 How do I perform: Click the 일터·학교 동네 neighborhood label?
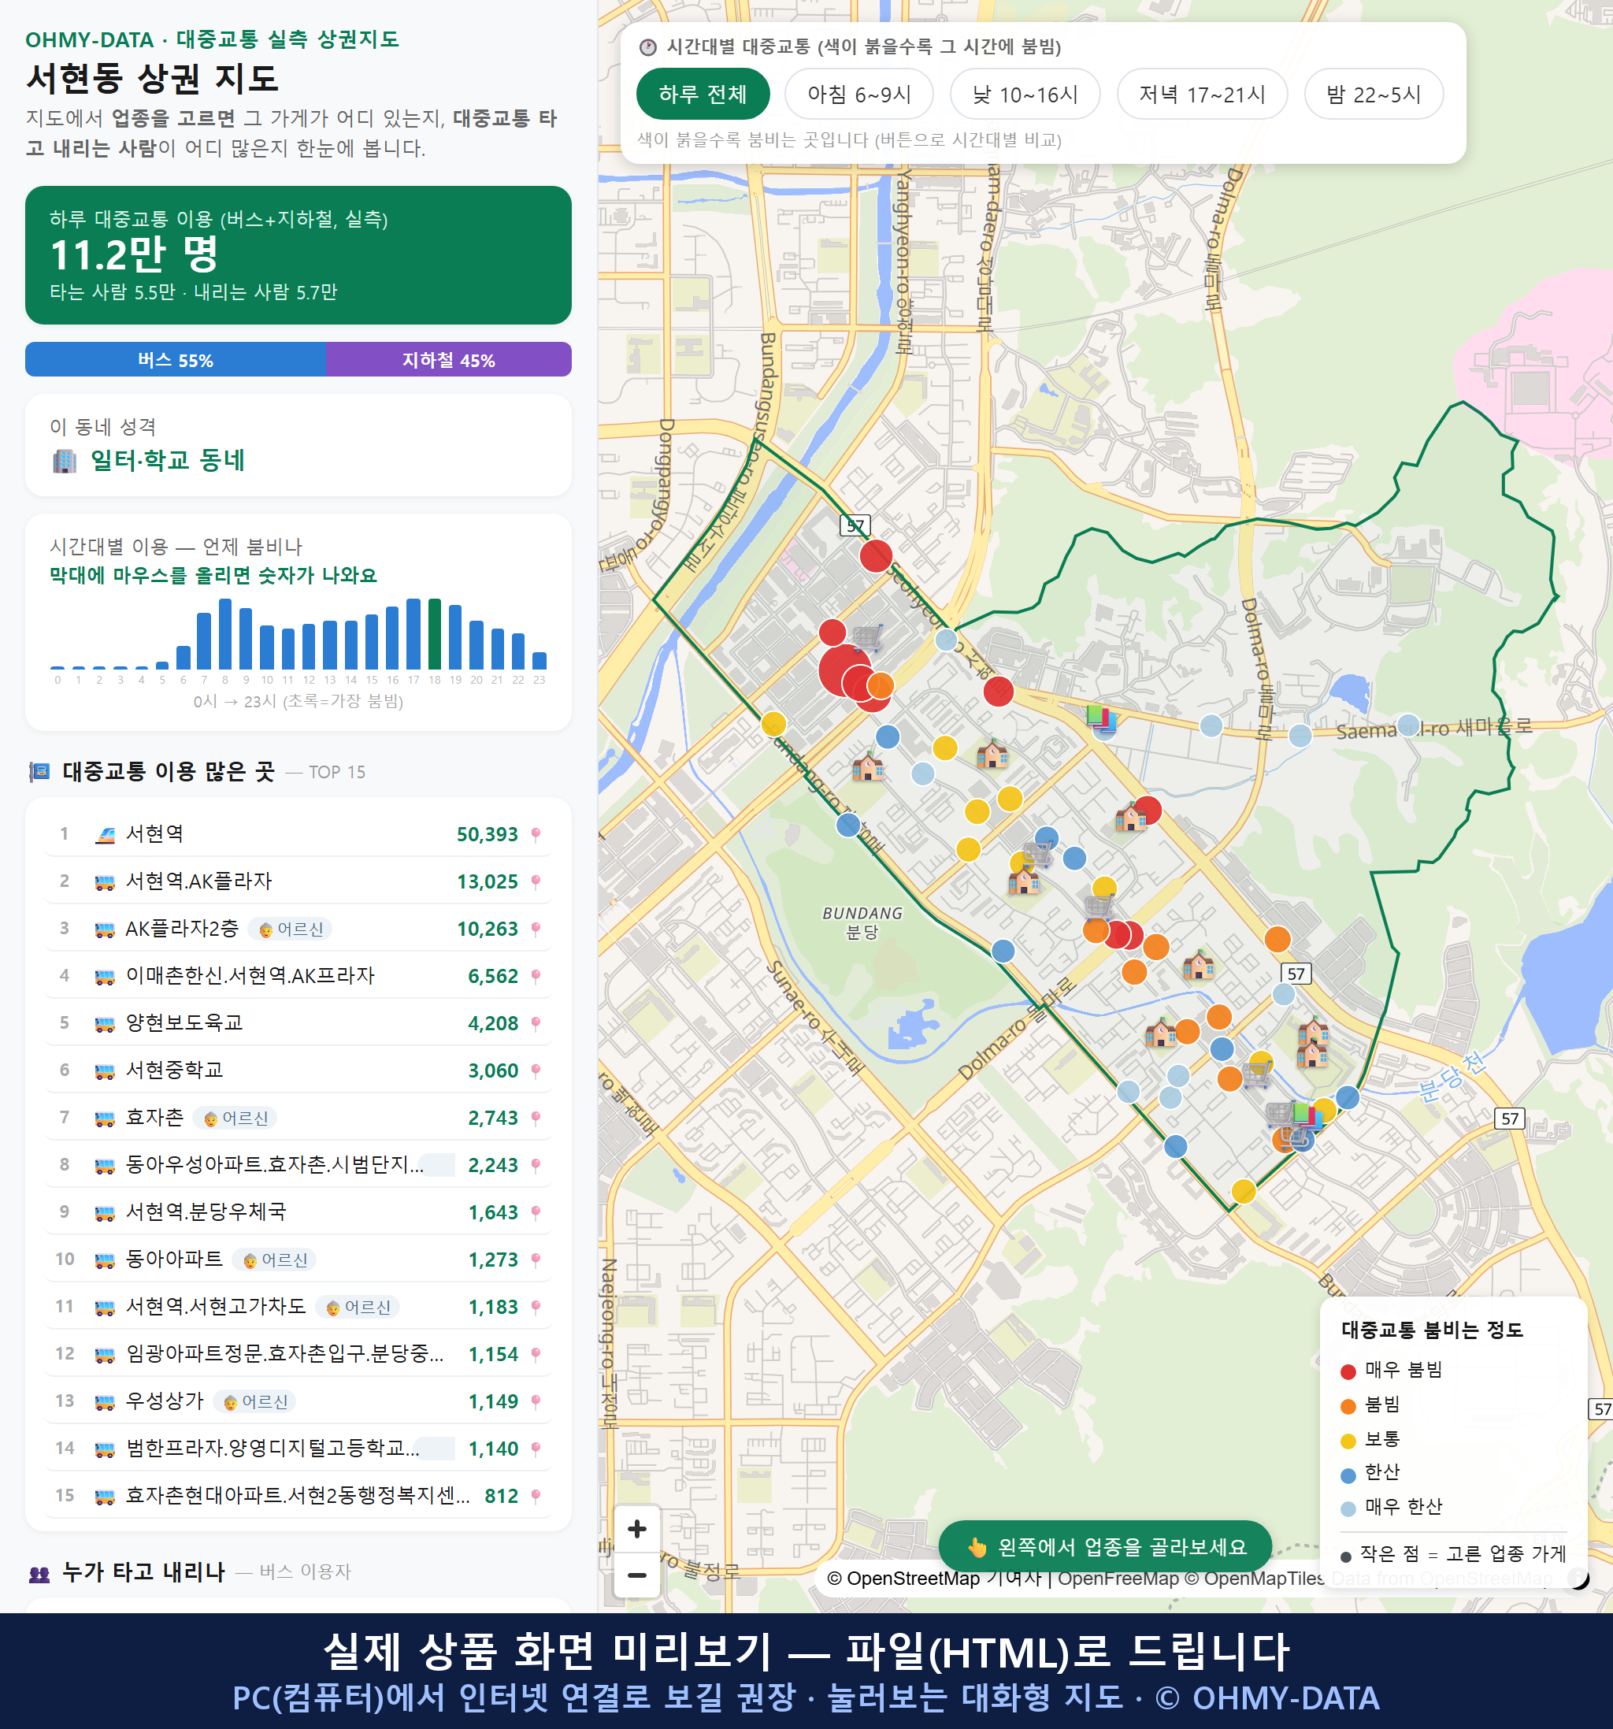(168, 460)
